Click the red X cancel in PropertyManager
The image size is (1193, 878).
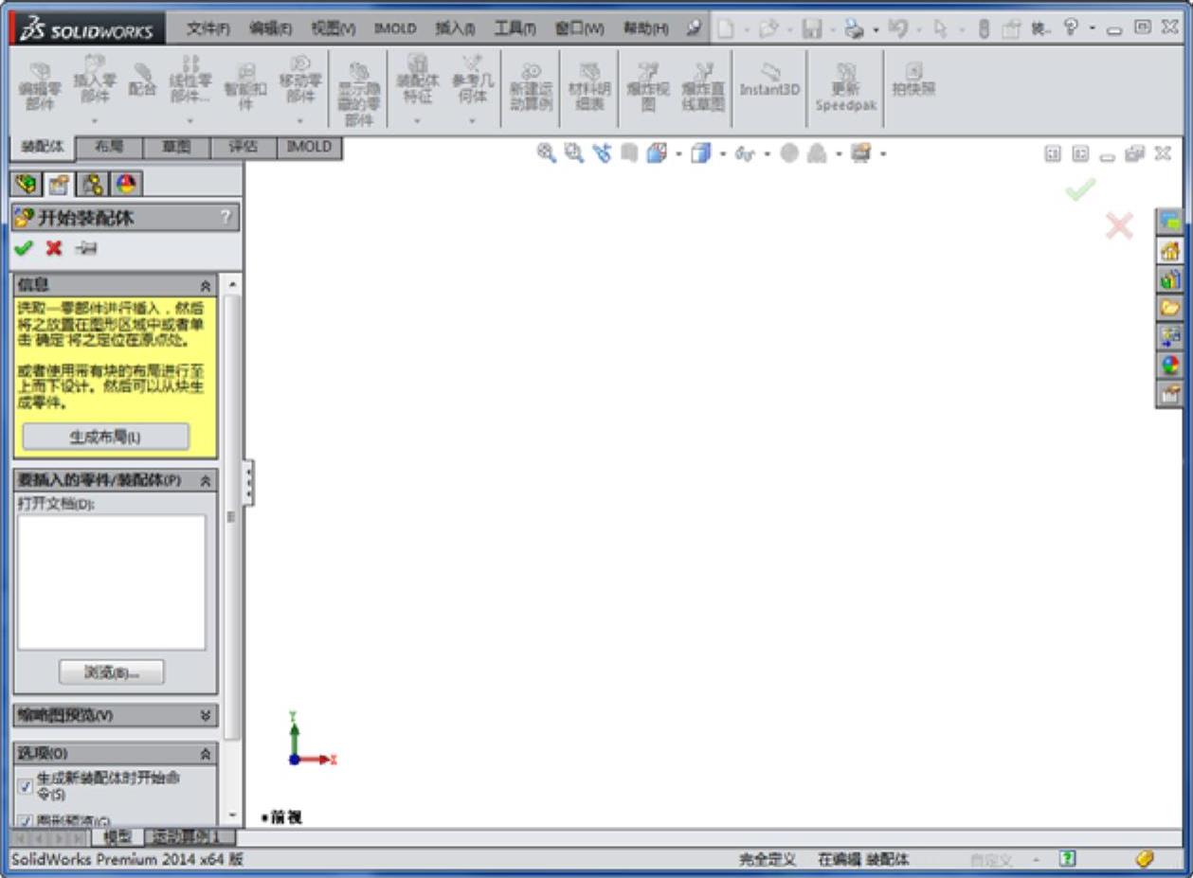(x=54, y=248)
